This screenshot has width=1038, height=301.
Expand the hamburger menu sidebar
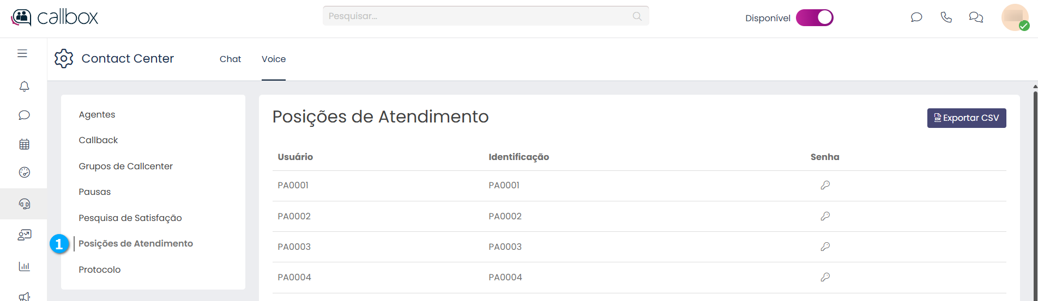(22, 53)
